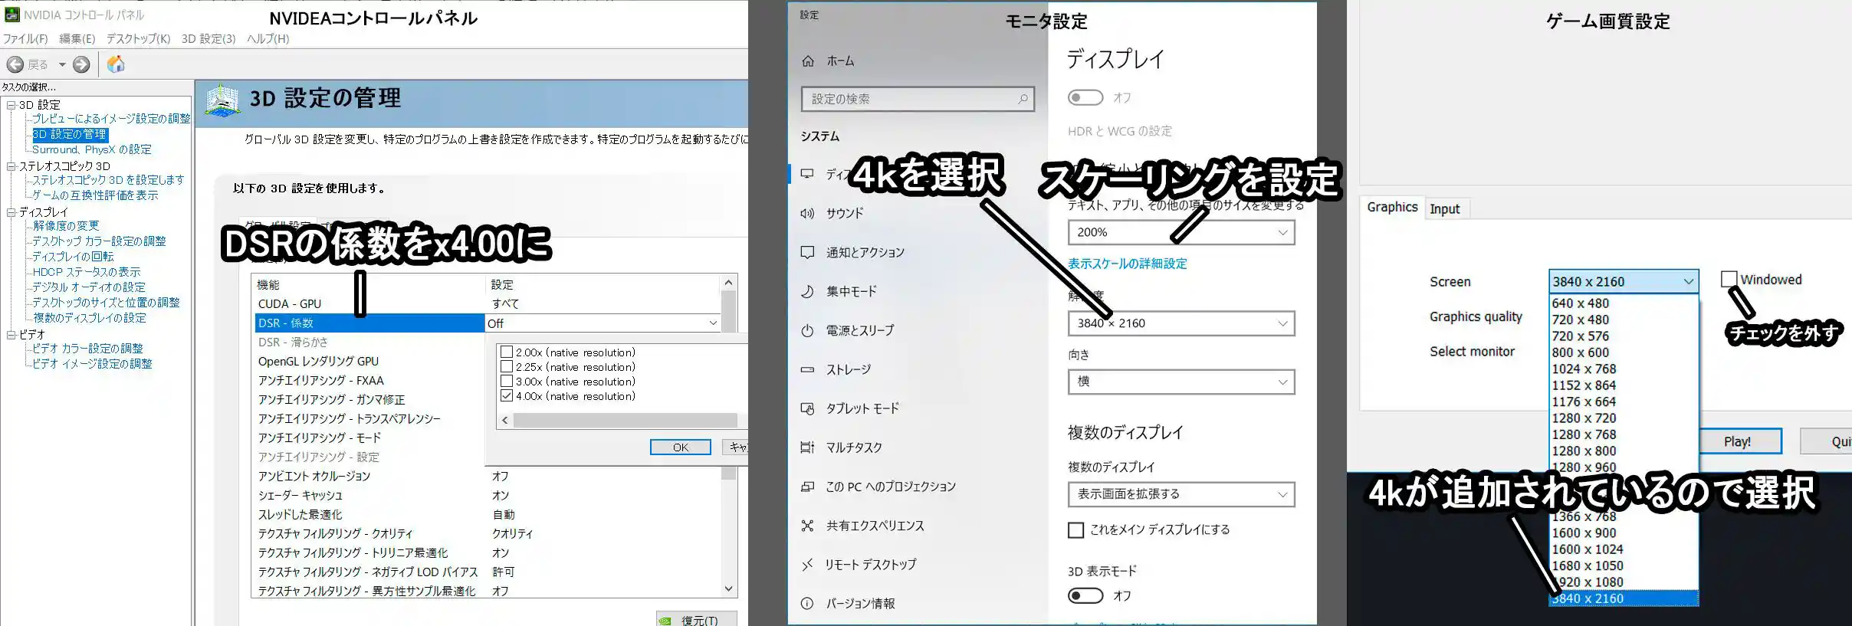Open 表示スケールの詳細設定 link

[x=1127, y=264]
